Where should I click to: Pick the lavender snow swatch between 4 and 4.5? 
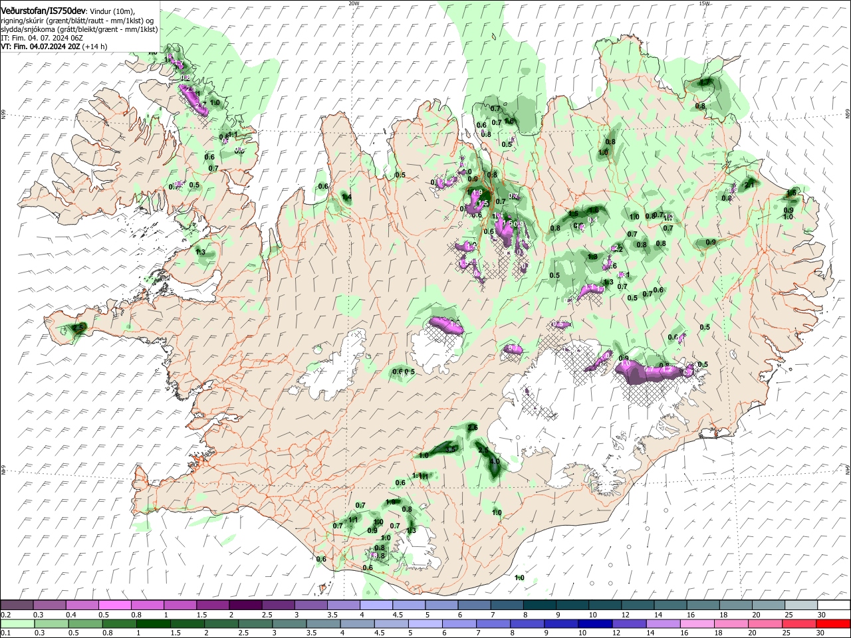[x=376, y=605]
